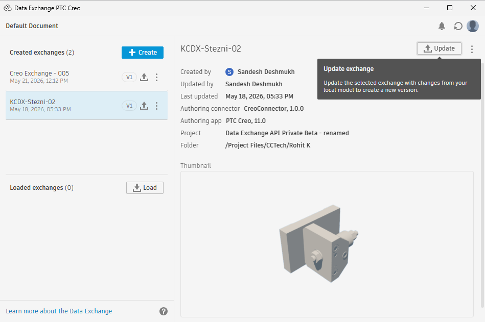Click the Created exchanges (2) heading
This screenshot has height=322, width=485.
pos(42,53)
